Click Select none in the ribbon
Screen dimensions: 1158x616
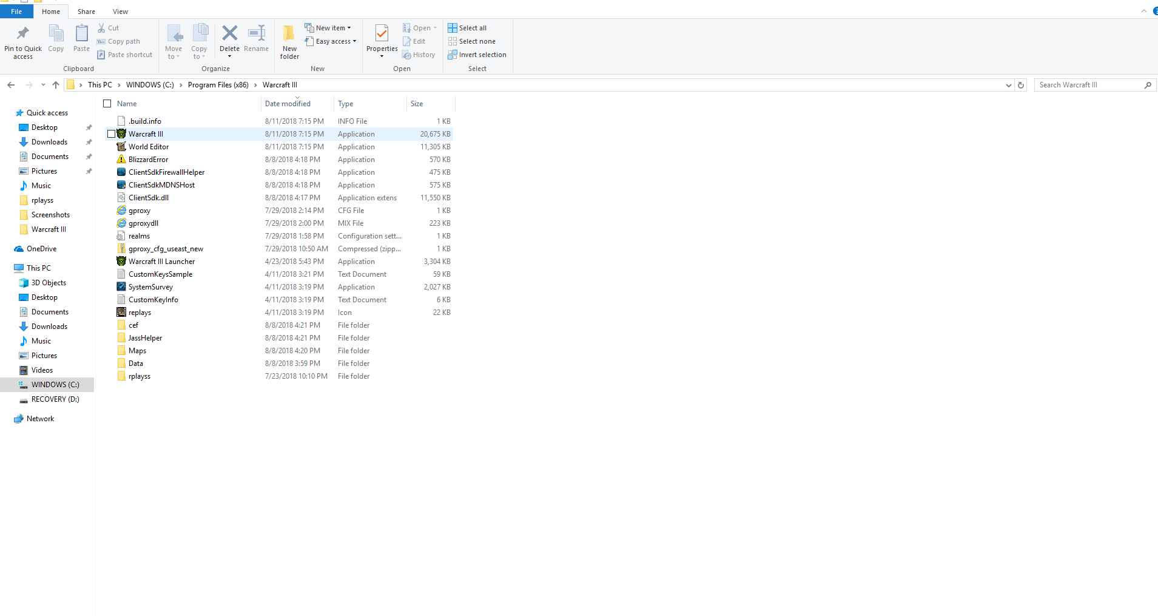[x=472, y=41]
